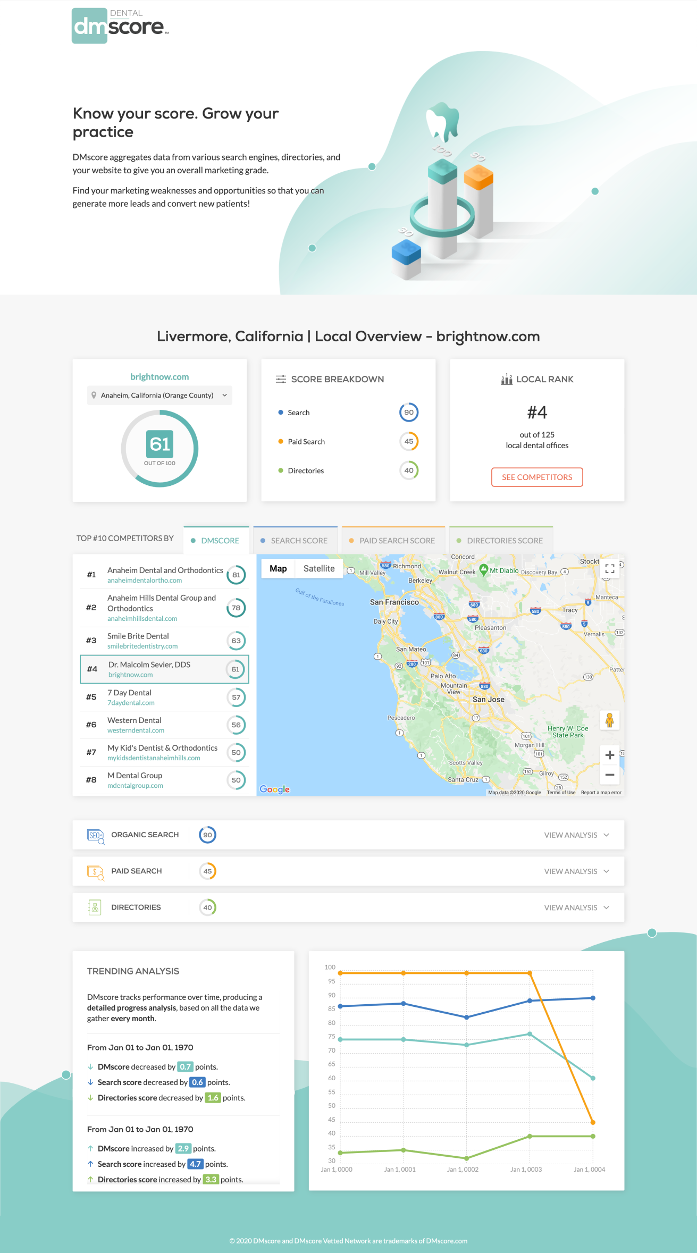Switch to the Paid Search Score tab

pyautogui.click(x=393, y=540)
